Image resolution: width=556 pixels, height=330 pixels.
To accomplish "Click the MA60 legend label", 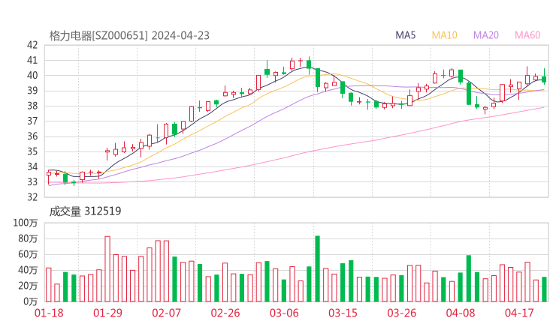I will pos(527,35).
